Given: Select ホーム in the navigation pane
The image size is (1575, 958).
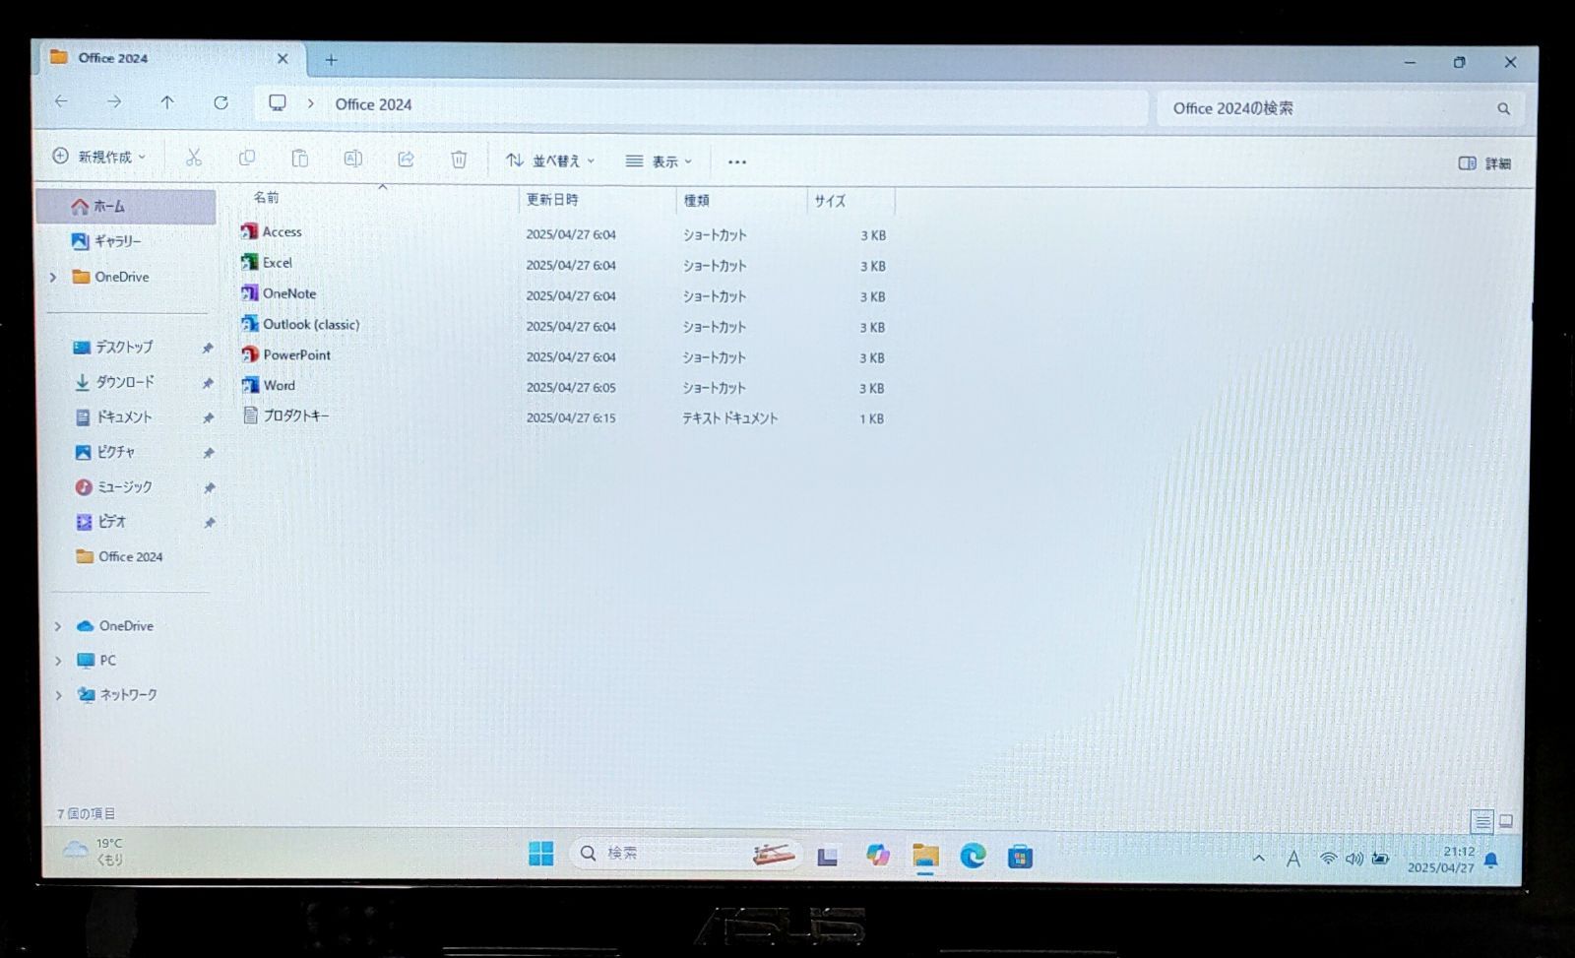Looking at the screenshot, I should click(x=126, y=207).
